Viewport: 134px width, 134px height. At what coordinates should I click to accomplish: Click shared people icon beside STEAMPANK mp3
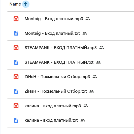click(102, 48)
